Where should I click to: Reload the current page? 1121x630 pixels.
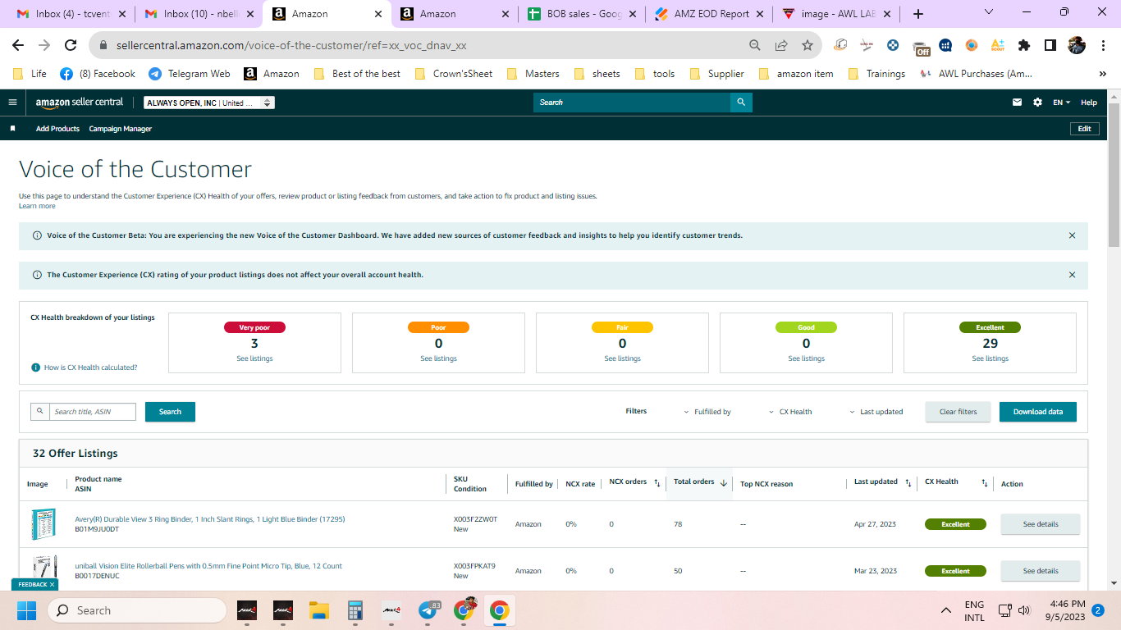tap(71, 46)
